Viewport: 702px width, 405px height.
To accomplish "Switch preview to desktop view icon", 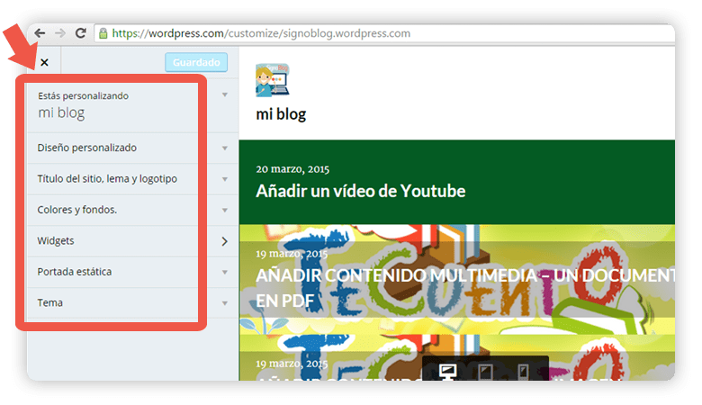I will click(447, 371).
